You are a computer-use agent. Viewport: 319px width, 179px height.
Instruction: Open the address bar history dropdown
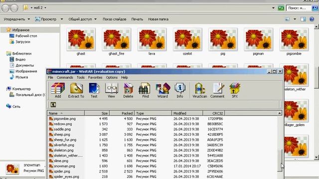(x=273, y=8)
